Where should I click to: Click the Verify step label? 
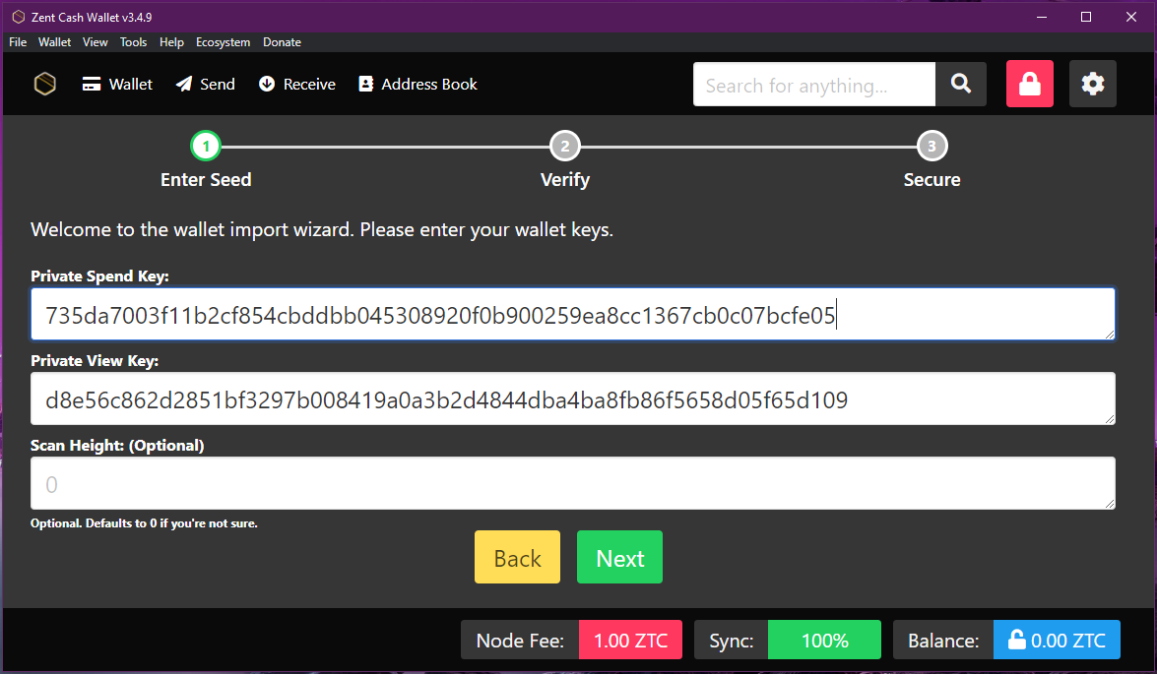tap(565, 179)
